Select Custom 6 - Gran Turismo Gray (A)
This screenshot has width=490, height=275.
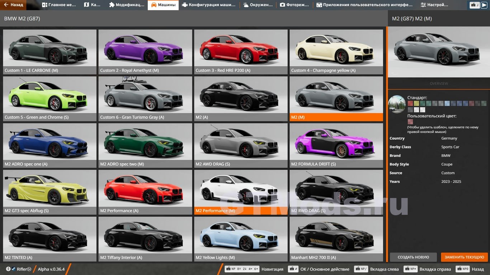pyautogui.click(x=145, y=98)
